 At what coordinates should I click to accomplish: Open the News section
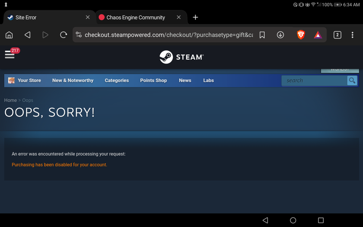pos(185,80)
